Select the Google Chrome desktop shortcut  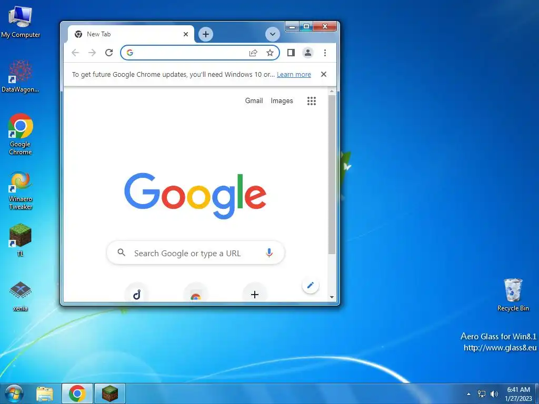21,134
